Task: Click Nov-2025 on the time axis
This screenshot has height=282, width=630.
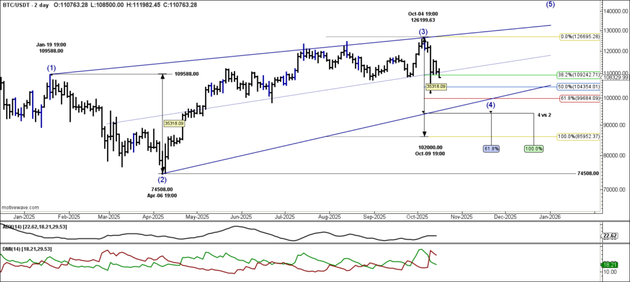Action: tap(461, 217)
